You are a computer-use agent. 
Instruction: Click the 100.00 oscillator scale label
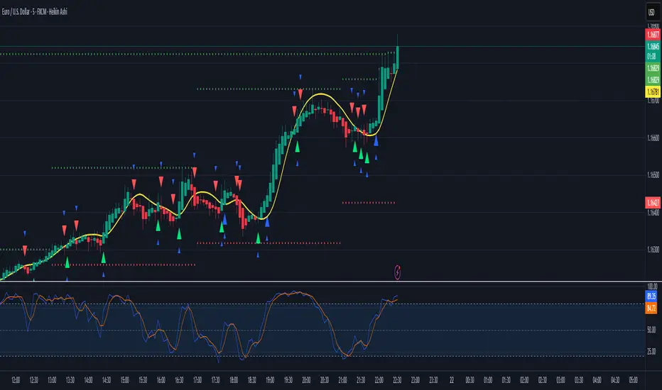(x=652, y=286)
